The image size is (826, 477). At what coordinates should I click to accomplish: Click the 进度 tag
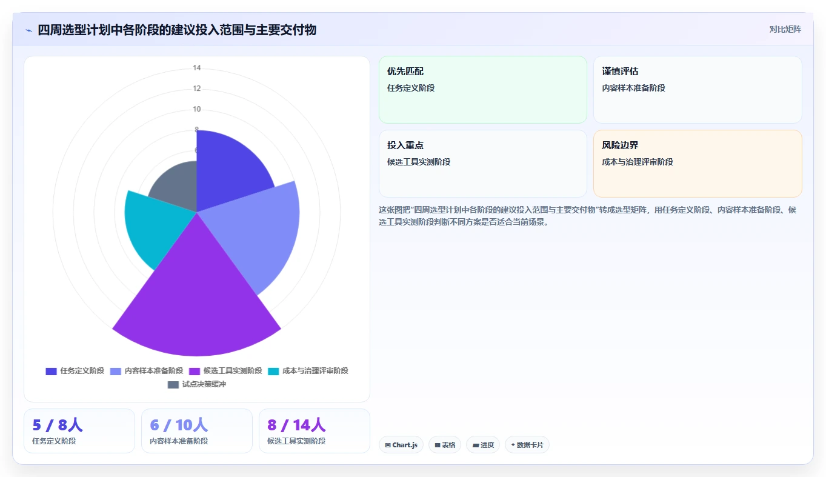pyautogui.click(x=483, y=445)
